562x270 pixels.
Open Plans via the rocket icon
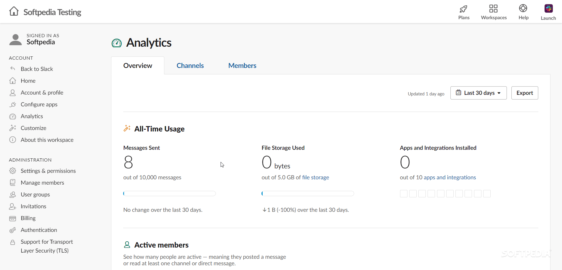[x=463, y=9]
